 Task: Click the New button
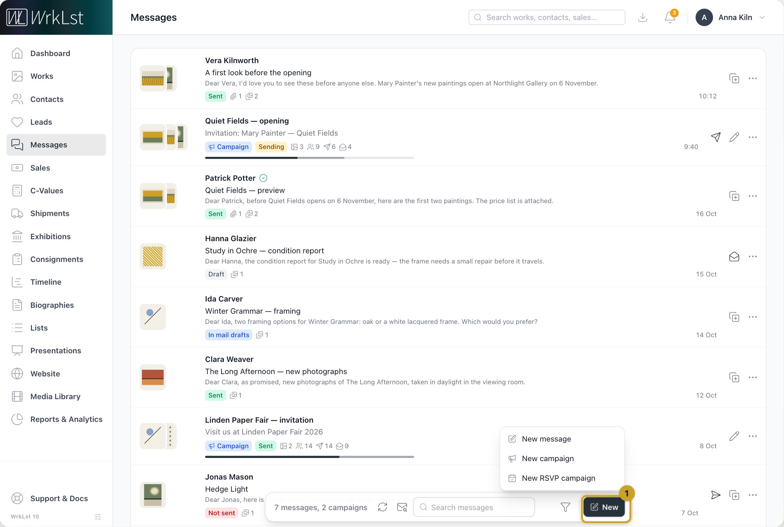tap(604, 507)
